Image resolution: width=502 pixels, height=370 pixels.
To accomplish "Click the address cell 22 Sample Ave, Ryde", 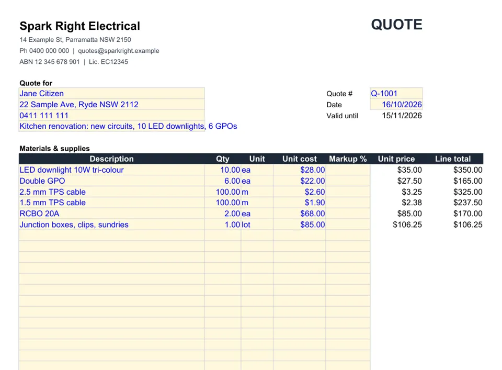I will [112, 105].
